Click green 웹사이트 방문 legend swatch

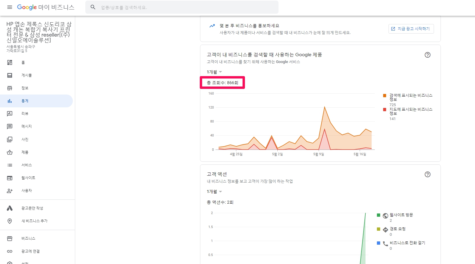click(x=378, y=215)
